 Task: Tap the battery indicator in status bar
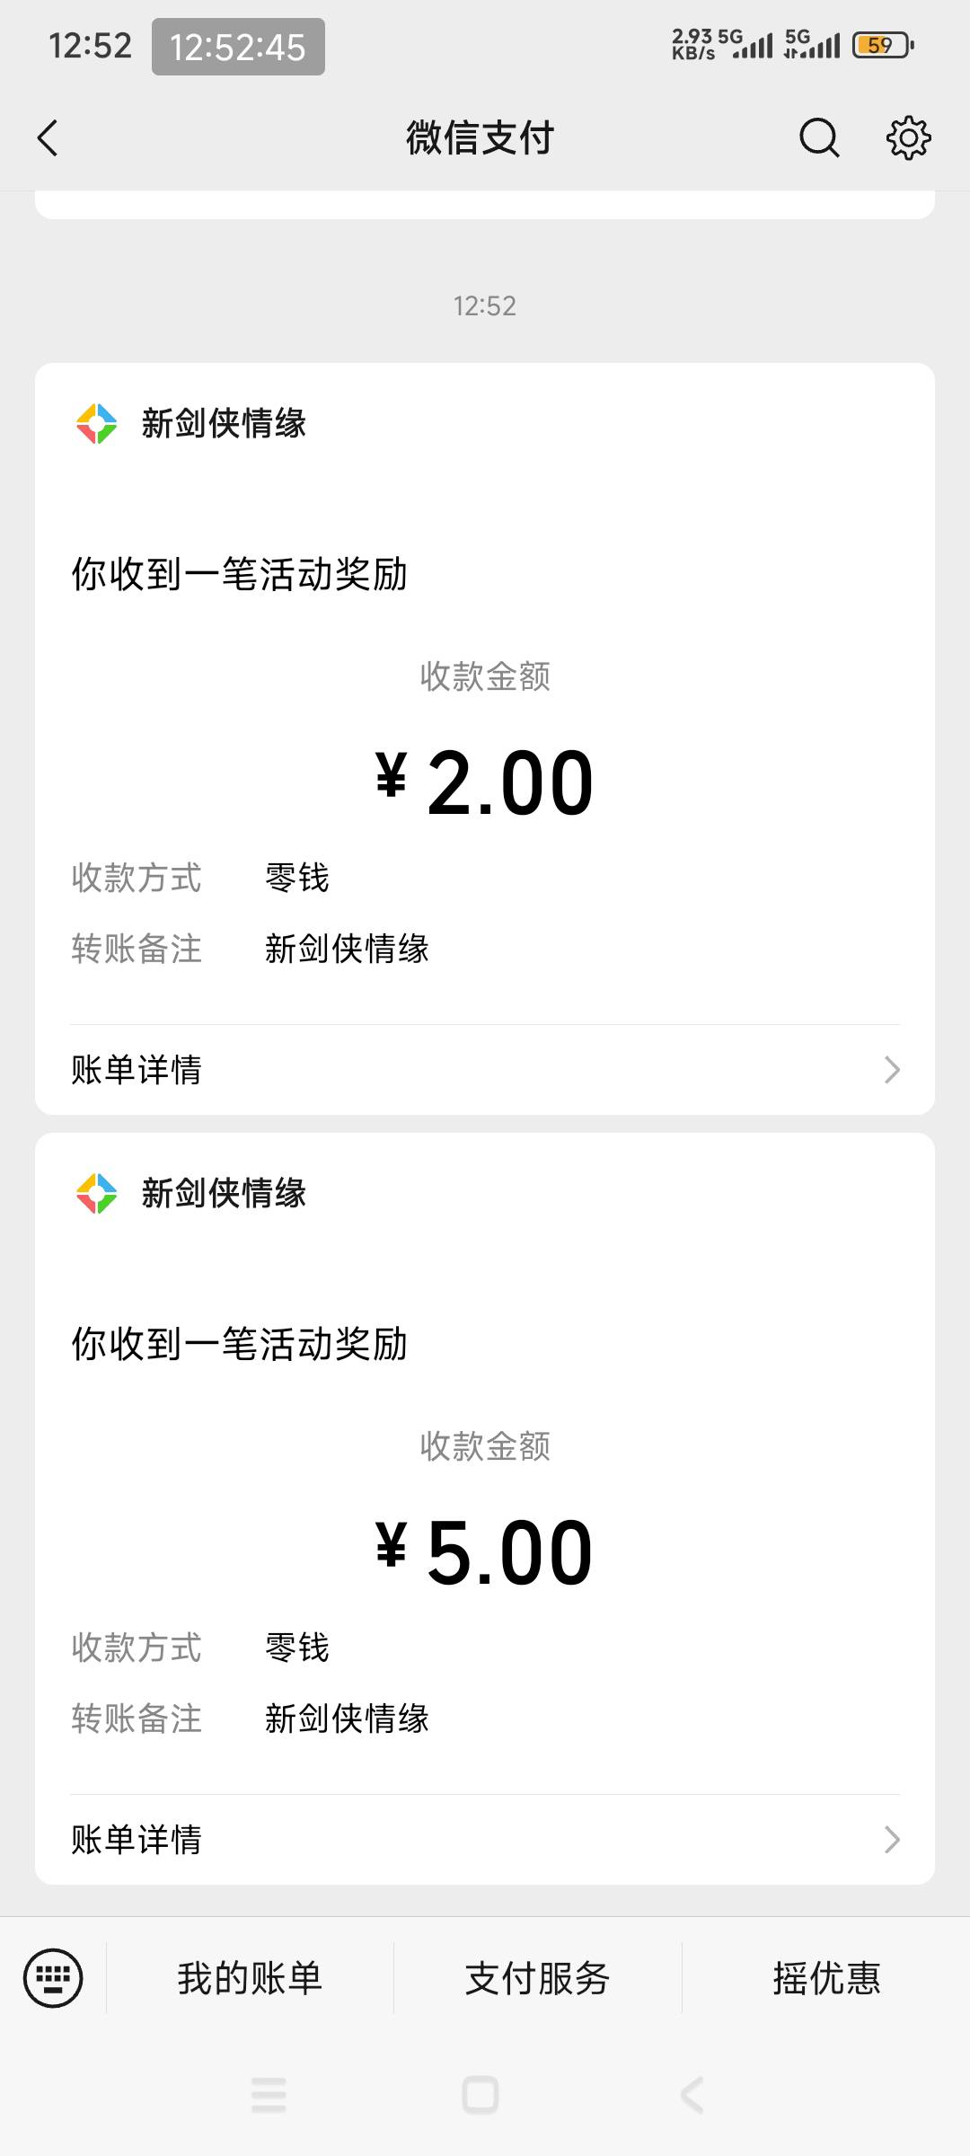[883, 45]
